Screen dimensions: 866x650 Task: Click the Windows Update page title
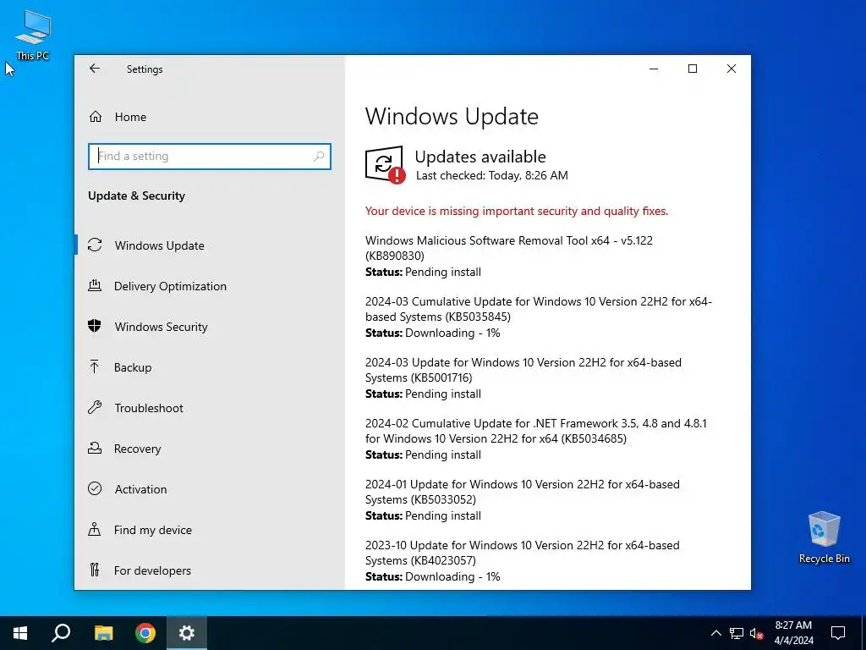coord(452,117)
